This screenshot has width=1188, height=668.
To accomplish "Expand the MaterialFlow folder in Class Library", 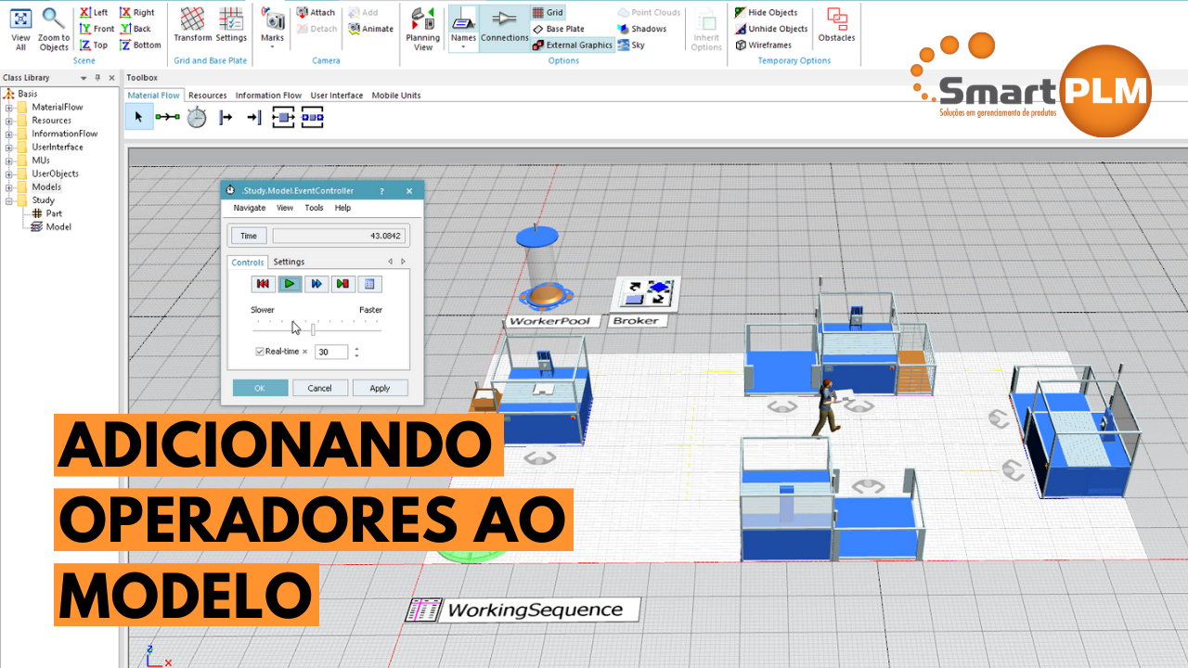I will (9, 108).
